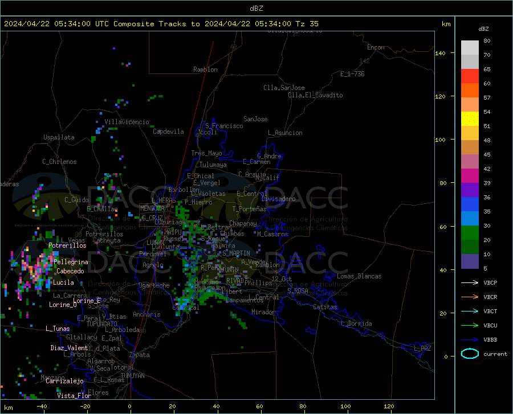This screenshot has width=513, height=414.
Task: Click the L_PAZ label
Action: [x=422, y=349]
